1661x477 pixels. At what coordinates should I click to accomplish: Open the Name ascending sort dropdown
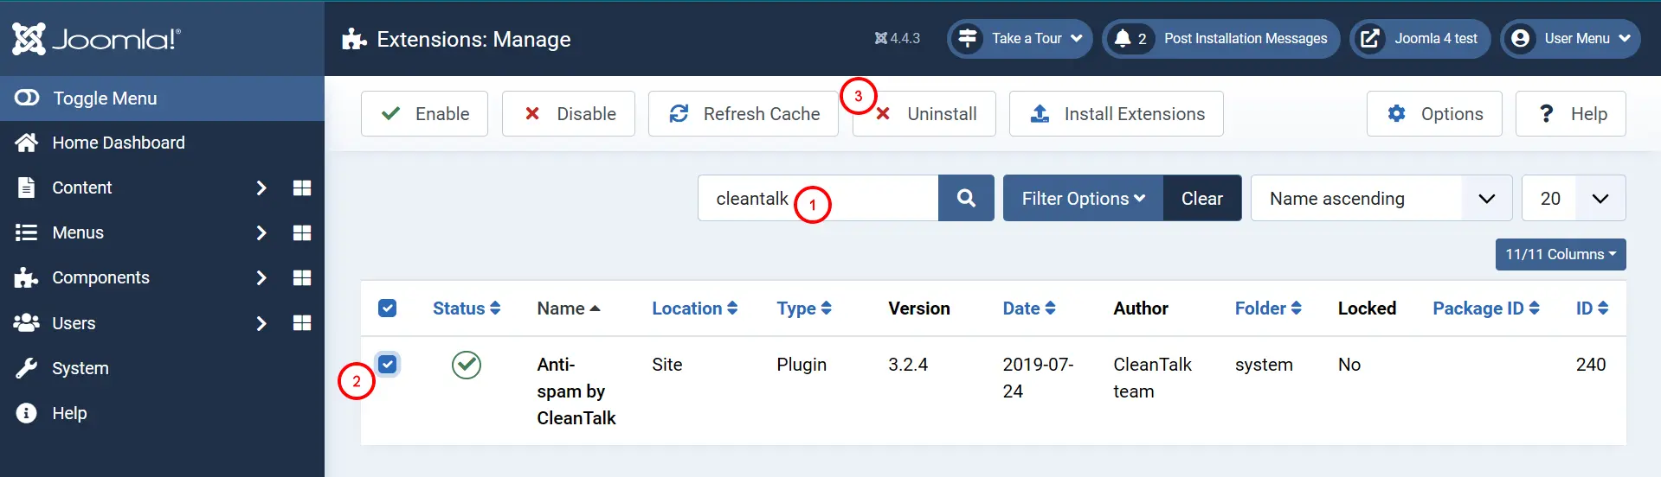pyautogui.click(x=1381, y=198)
